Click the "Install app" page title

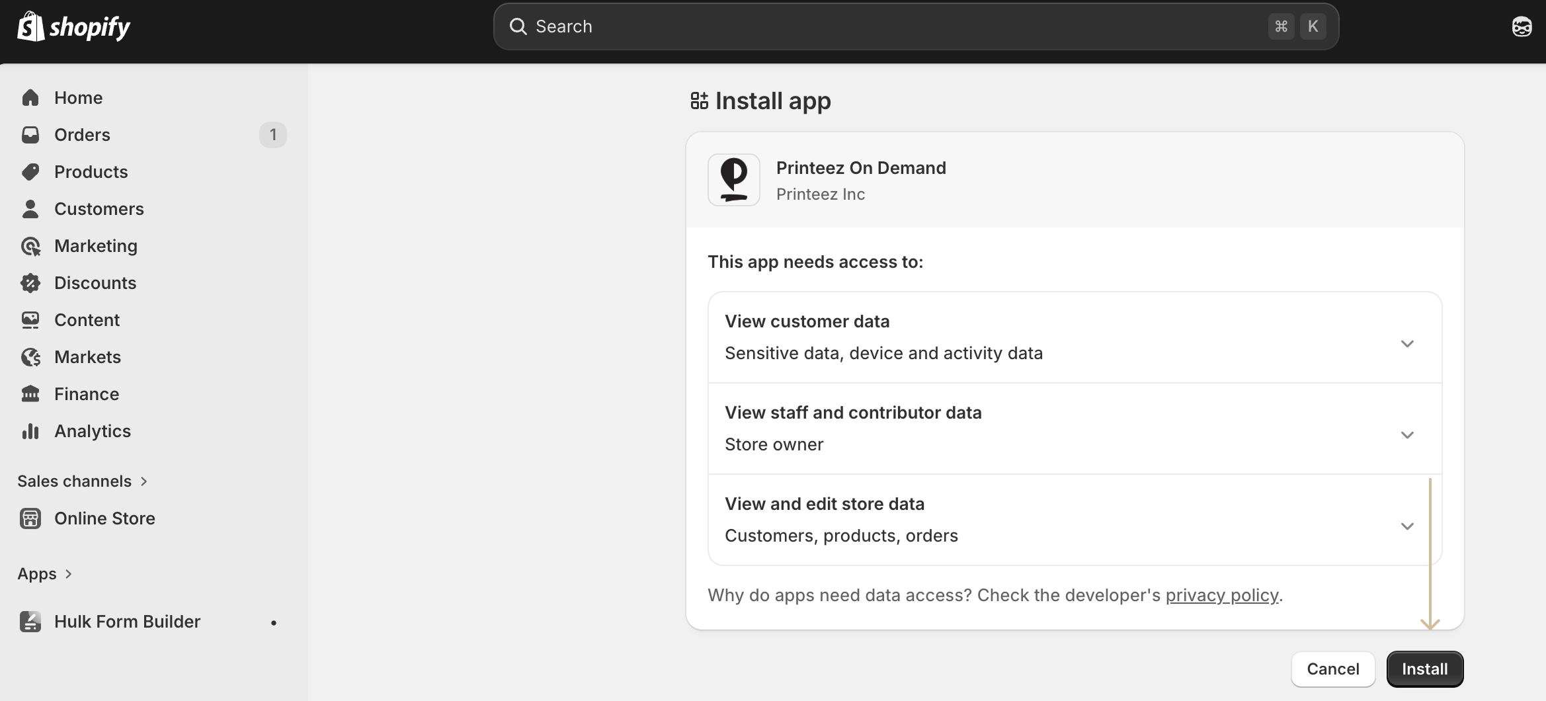[773, 101]
